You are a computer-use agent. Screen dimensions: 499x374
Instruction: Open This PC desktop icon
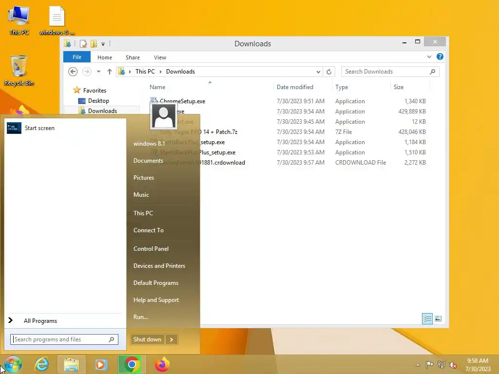pyautogui.click(x=19, y=20)
